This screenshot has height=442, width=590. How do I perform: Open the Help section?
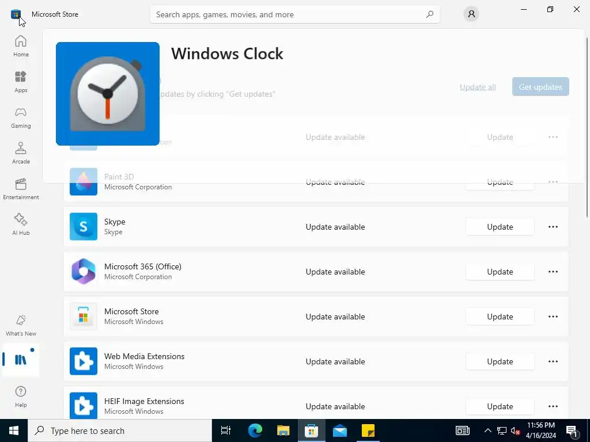(21, 397)
